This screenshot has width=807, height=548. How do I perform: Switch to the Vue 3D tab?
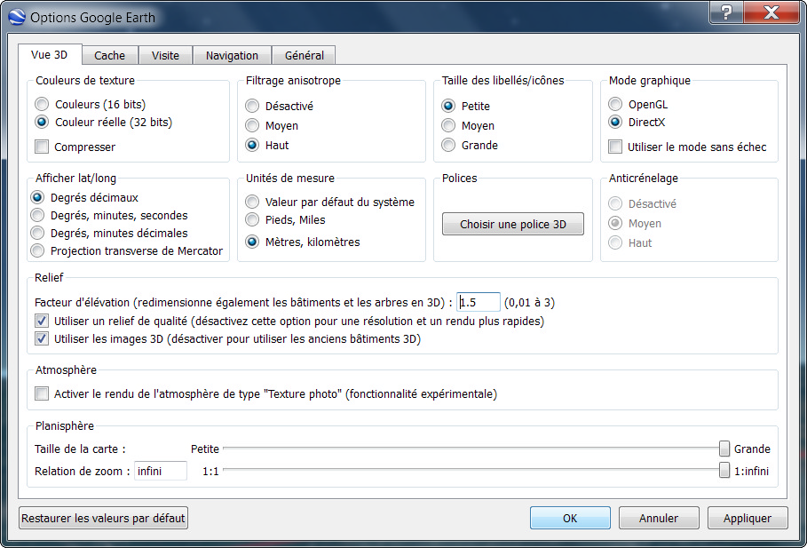(50, 54)
